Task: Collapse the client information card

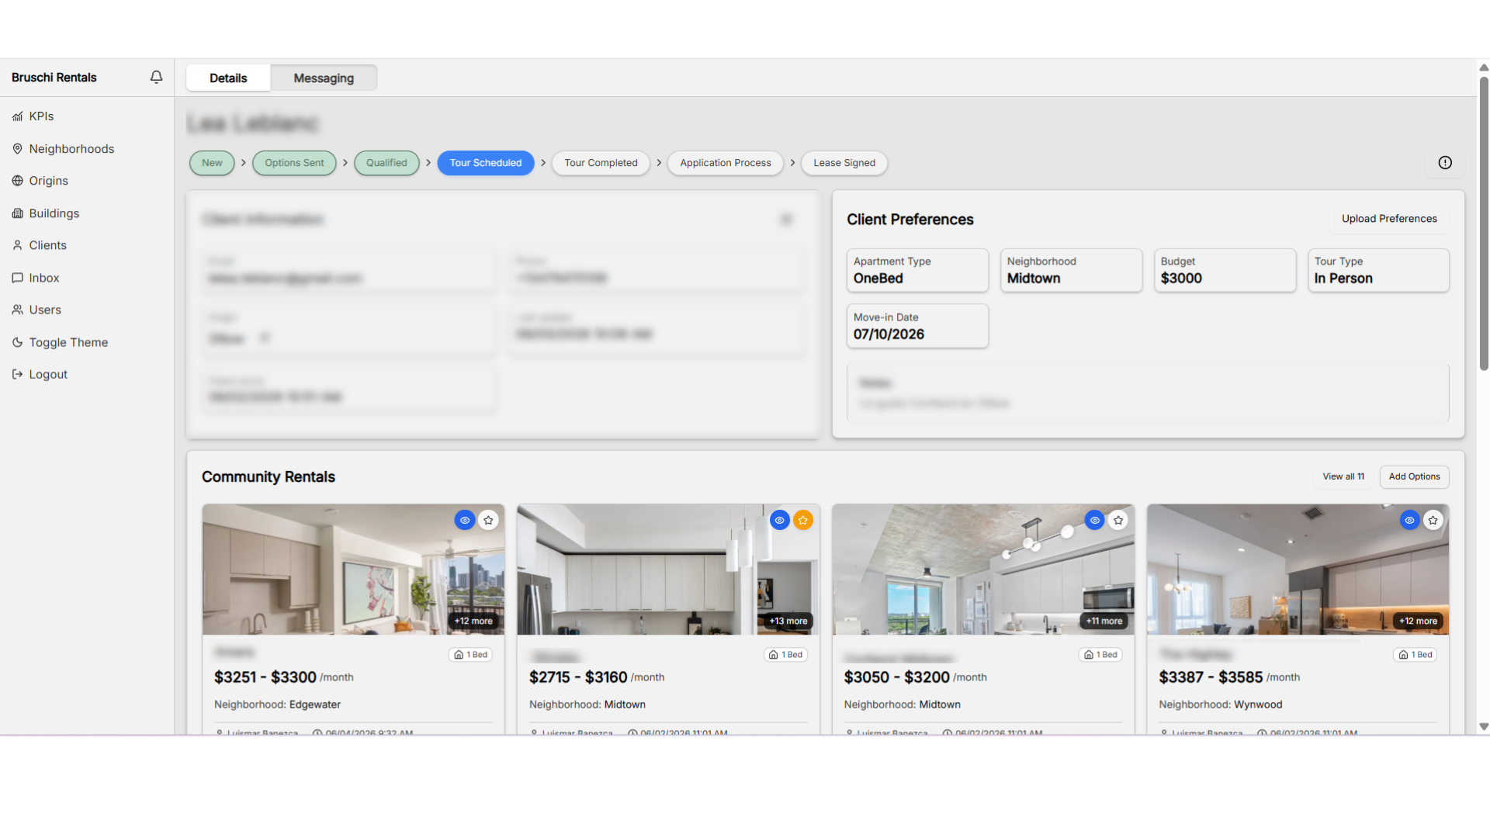Action: coord(786,220)
